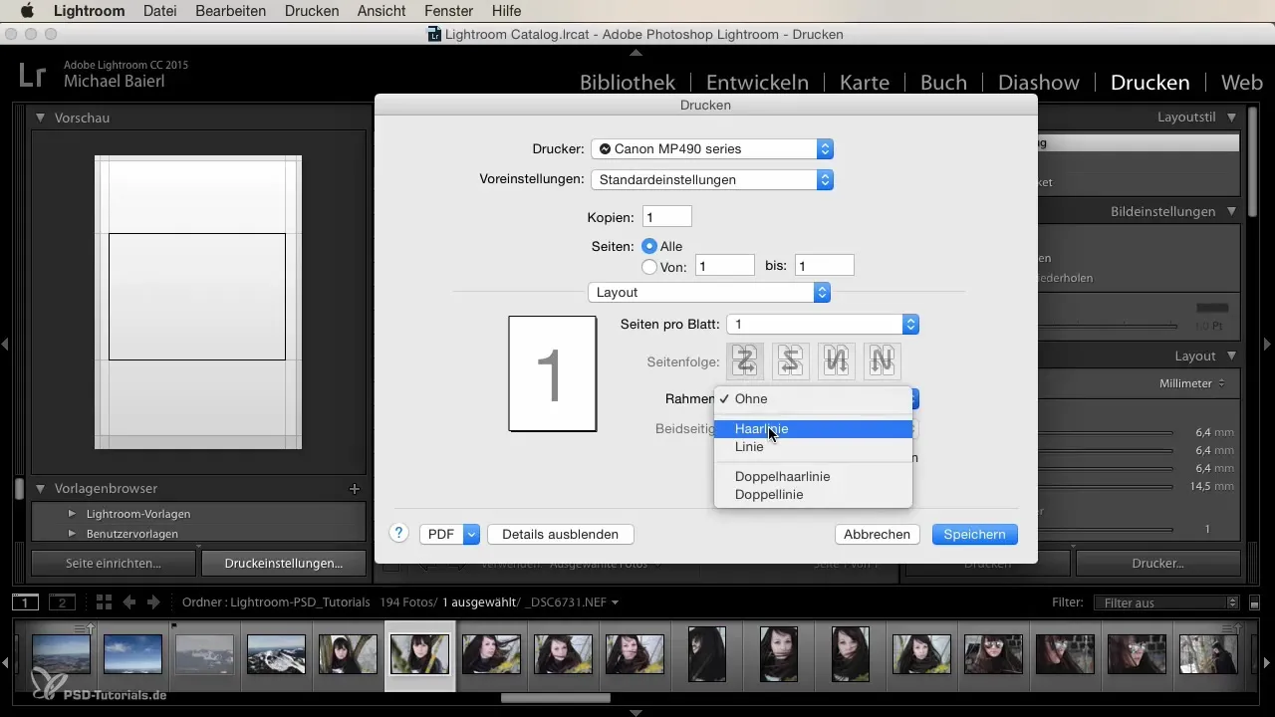
Task: Collapse the Bildeinstellungen panel
Action: point(1232,211)
